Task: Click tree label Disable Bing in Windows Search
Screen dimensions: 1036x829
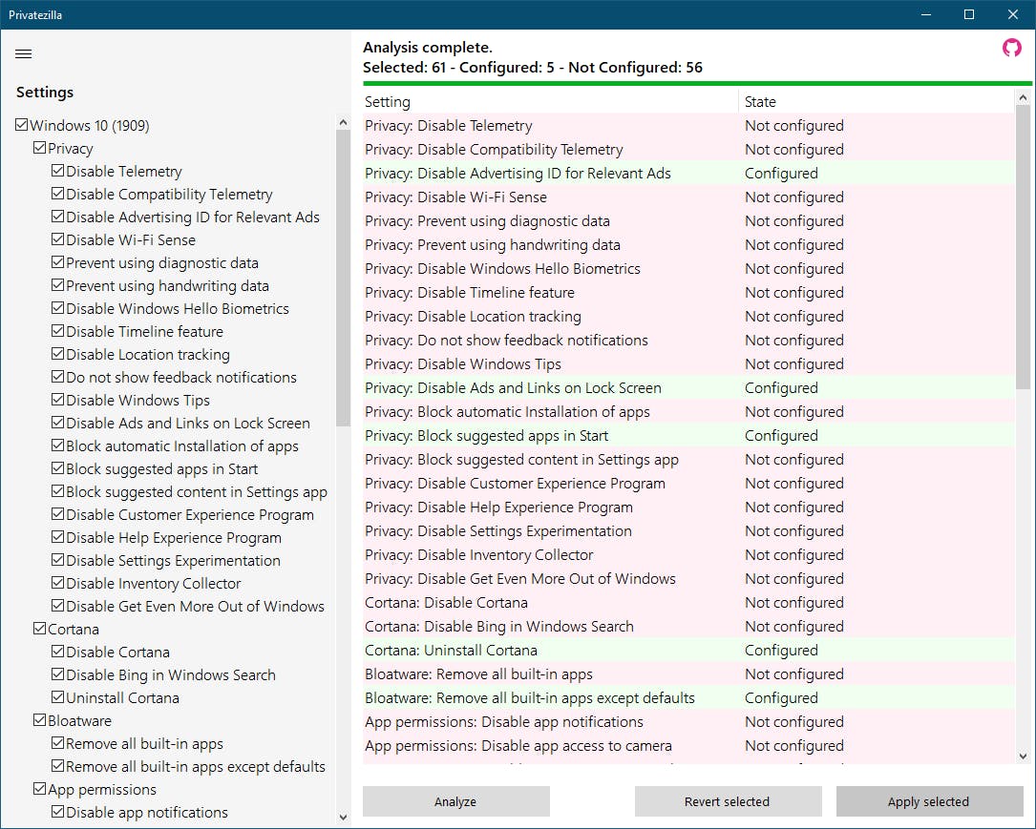Action: click(x=171, y=674)
